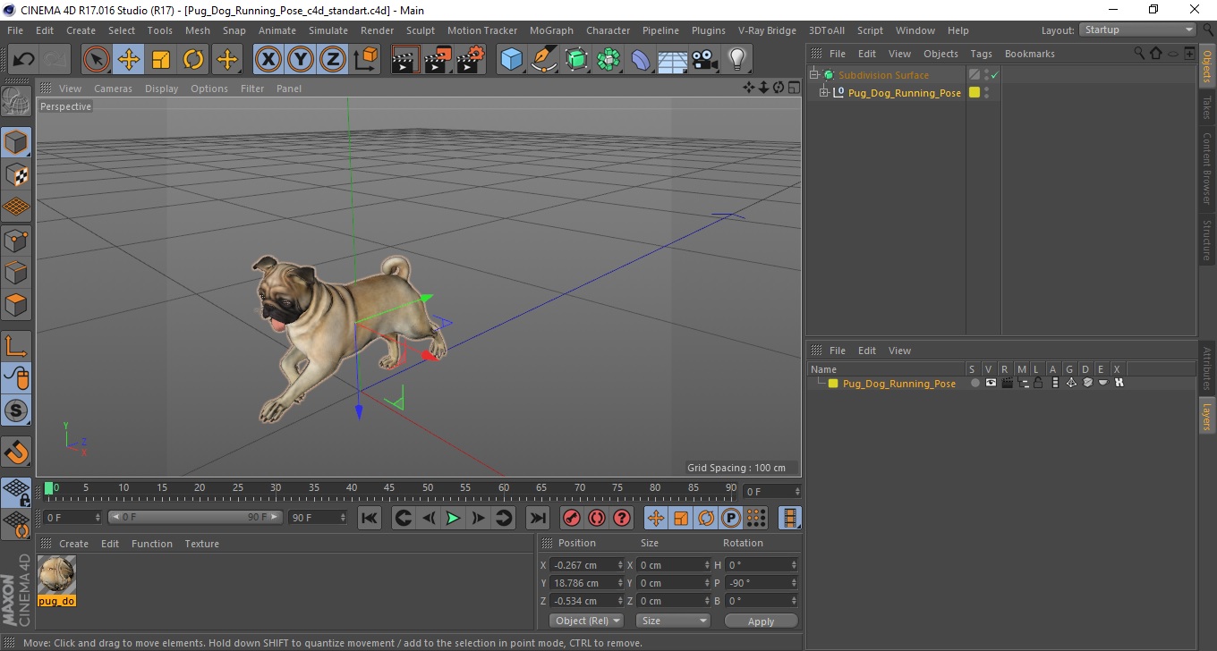
Task: Toggle Pug_Dog_Running_Pose layer render icon
Action: [x=1007, y=383]
